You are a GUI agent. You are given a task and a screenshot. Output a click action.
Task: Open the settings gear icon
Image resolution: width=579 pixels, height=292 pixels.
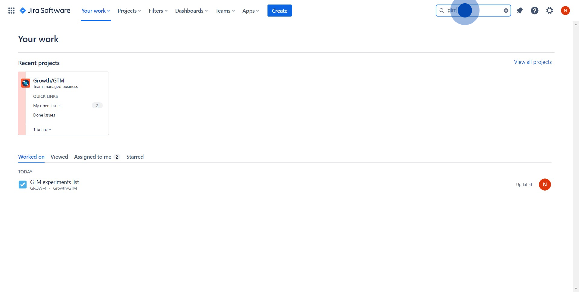pyautogui.click(x=549, y=11)
